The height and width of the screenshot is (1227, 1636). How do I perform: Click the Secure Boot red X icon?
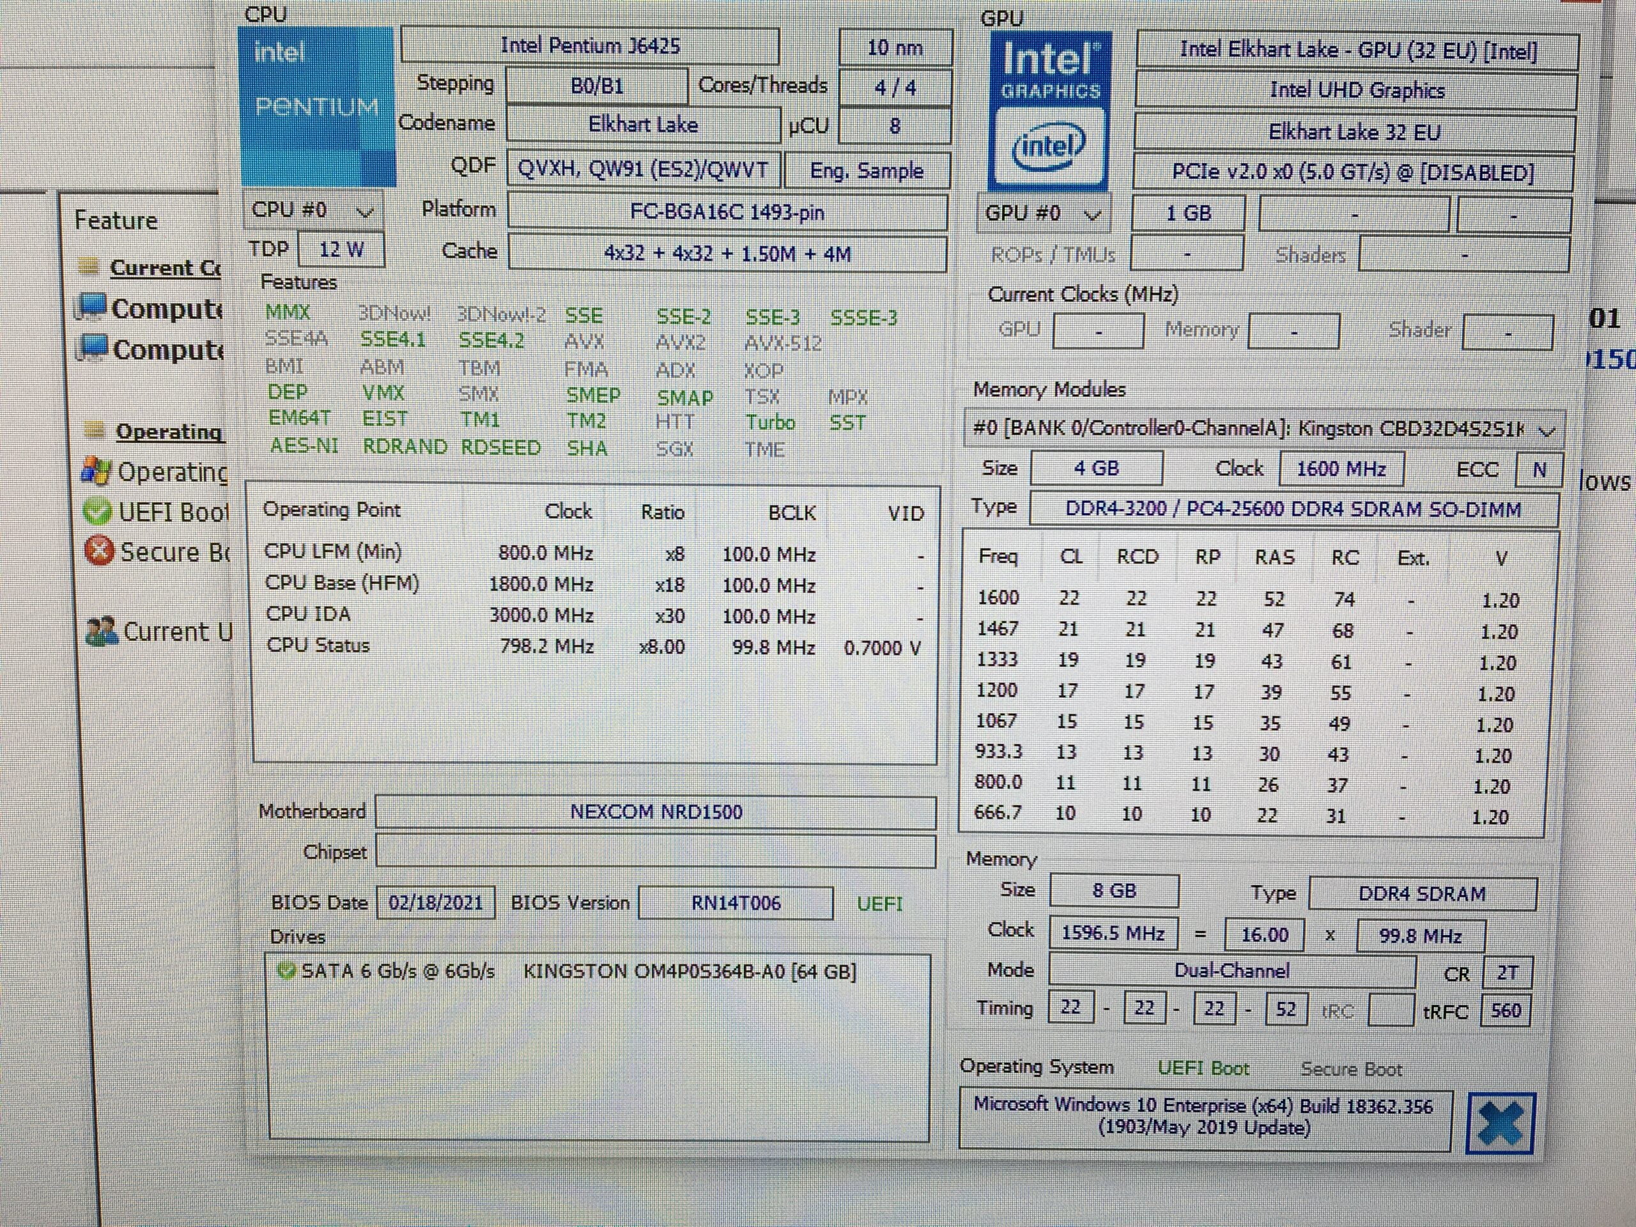coord(99,551)
